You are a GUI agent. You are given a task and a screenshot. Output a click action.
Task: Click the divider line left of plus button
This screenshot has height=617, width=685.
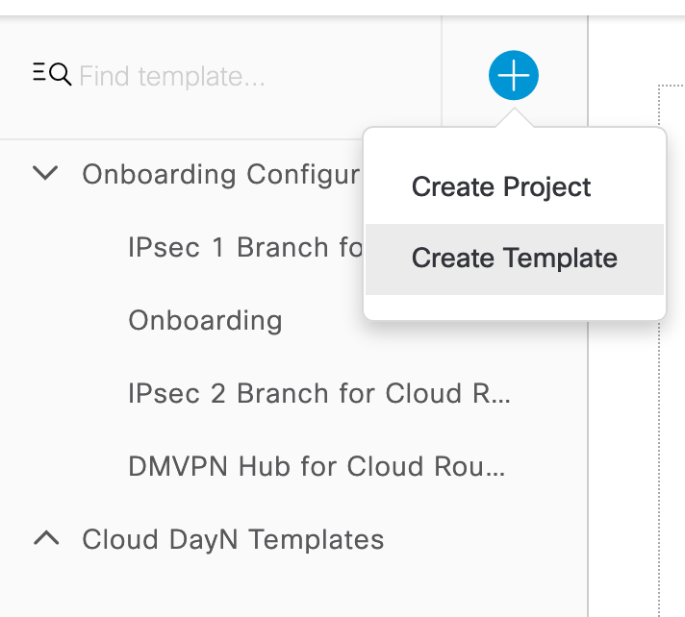coord(442,72)
